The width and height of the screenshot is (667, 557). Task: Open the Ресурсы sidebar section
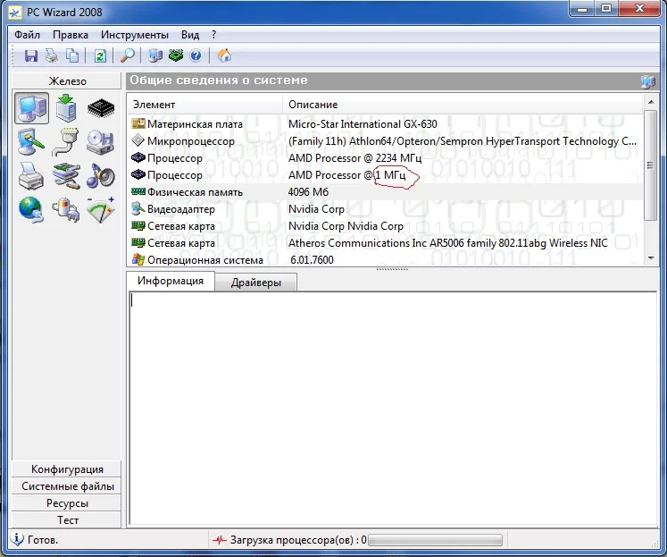click(x=67, y=503)
